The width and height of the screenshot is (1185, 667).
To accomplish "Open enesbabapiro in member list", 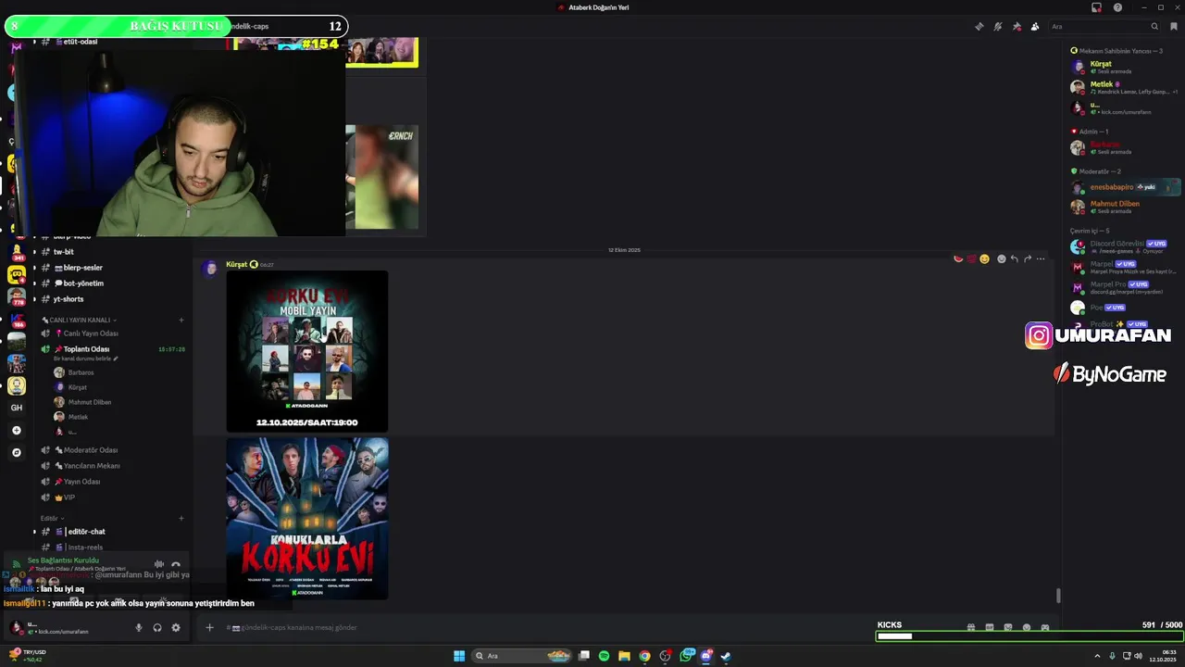I will click(x=1124, y=187).
